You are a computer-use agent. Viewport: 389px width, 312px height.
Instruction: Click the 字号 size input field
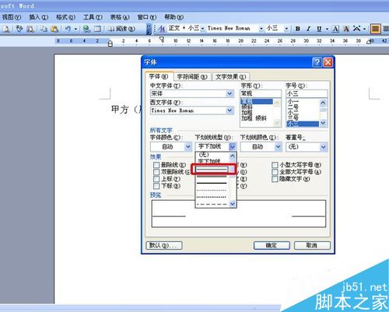tap(307, 93)
